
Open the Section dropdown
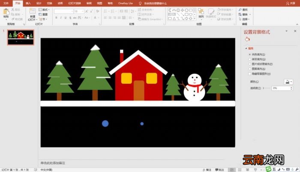(x=43, y=19)
